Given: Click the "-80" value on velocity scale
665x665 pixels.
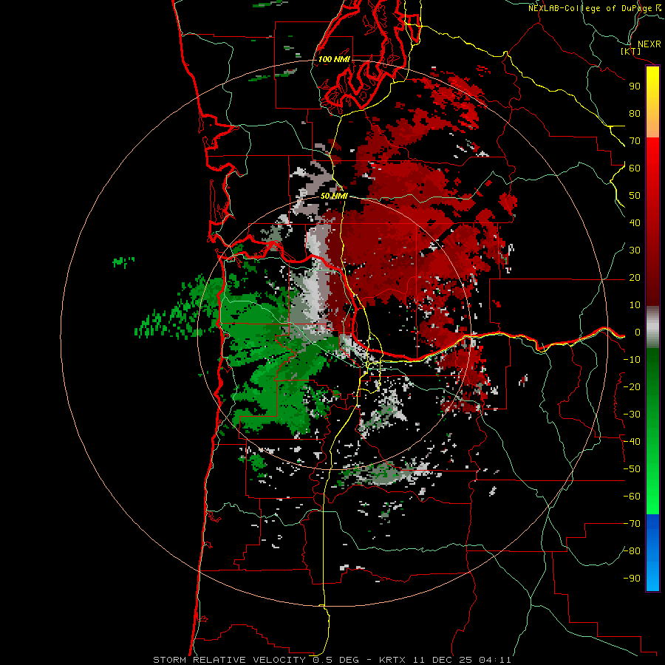Looking at the screenshot, I should (632, 551).
